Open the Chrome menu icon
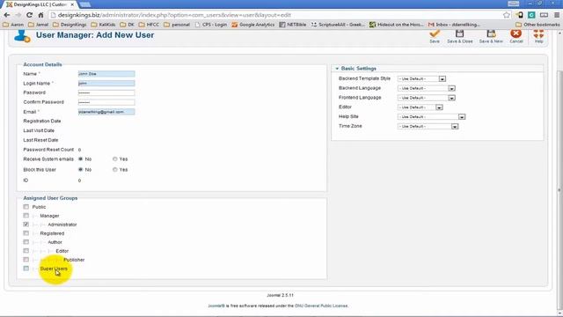The image size is (563, 317). [557, 15]
